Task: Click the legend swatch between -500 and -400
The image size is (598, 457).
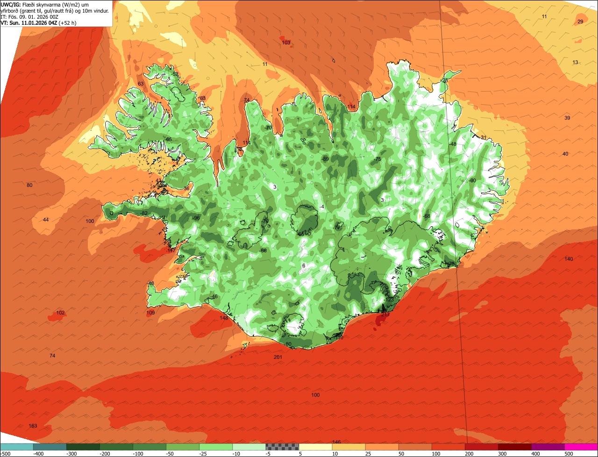Action: click(x=16, y=447)
